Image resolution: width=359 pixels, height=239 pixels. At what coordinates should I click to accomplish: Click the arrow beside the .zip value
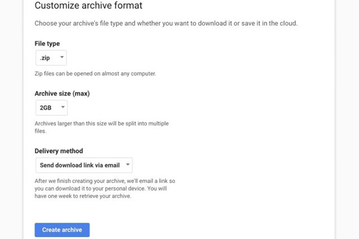(x=61, y=58)
